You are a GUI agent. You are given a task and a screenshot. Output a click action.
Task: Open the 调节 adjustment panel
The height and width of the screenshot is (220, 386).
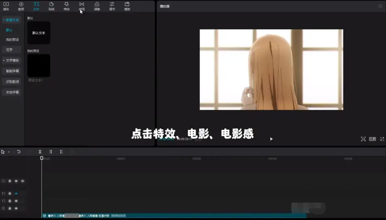tap(112, 6)
